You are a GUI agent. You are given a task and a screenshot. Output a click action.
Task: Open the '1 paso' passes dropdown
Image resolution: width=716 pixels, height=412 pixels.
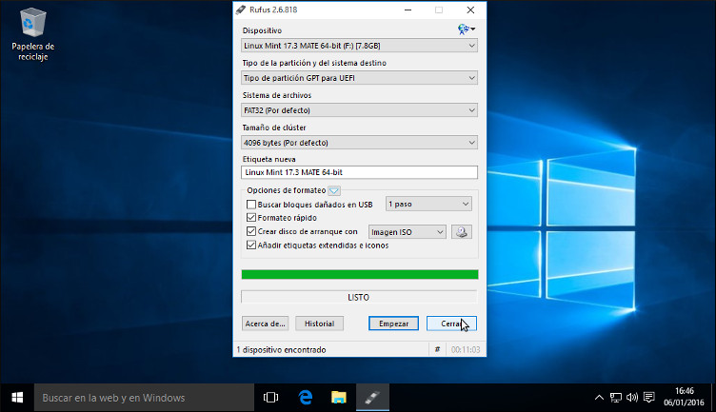coord(428,204)
